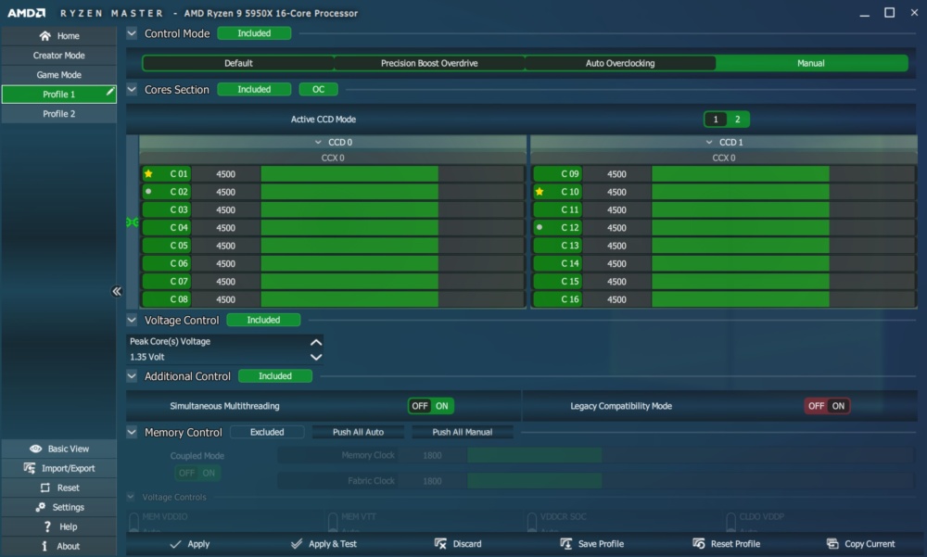Click the dot marker on core C 12
Viewport: 927px width, 557px height.
coord(540,227)
